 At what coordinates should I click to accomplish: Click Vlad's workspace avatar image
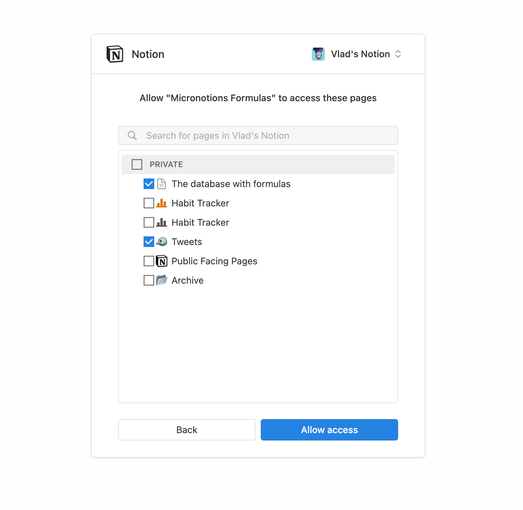pyautogui.click(x=318, y=54)
